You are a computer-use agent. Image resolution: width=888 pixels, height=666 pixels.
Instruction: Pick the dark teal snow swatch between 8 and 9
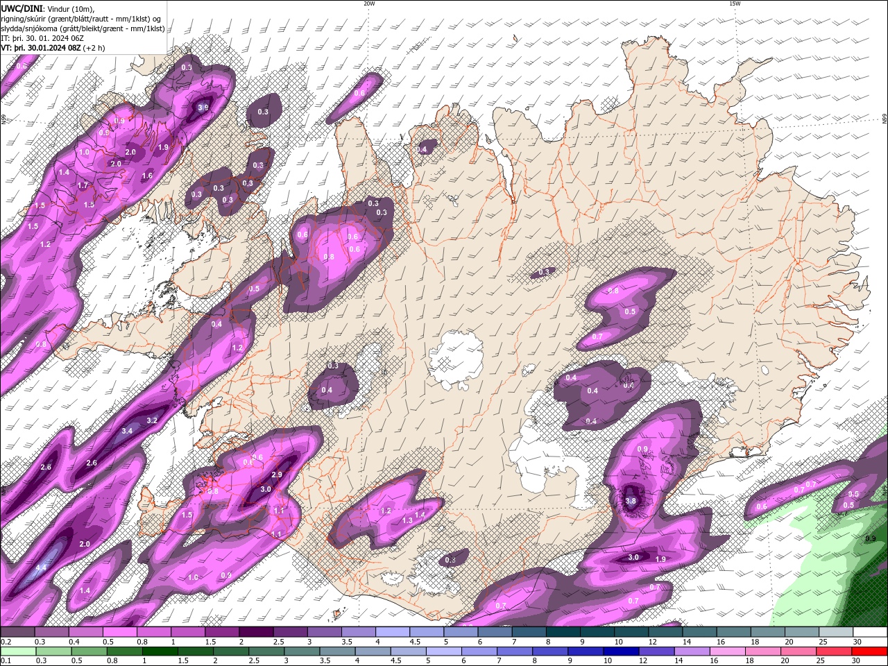tap(563, 632)
